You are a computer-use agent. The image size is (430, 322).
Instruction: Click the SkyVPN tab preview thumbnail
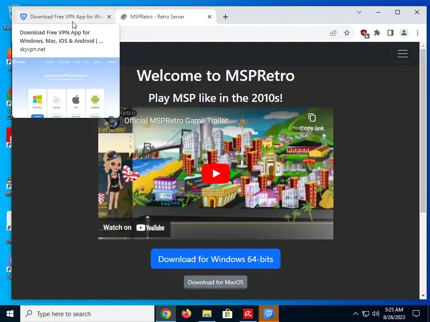pyautogui.click(x=66, y=88)
